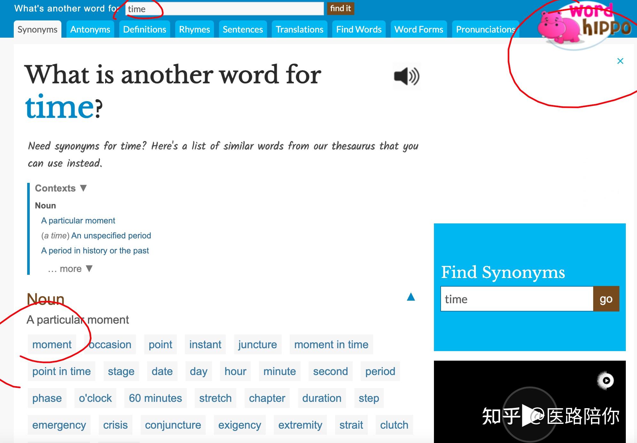Viewport: 637px width, 443px height.
Task: Play the pronunciation speaker icon
Action: pos(406,76)
